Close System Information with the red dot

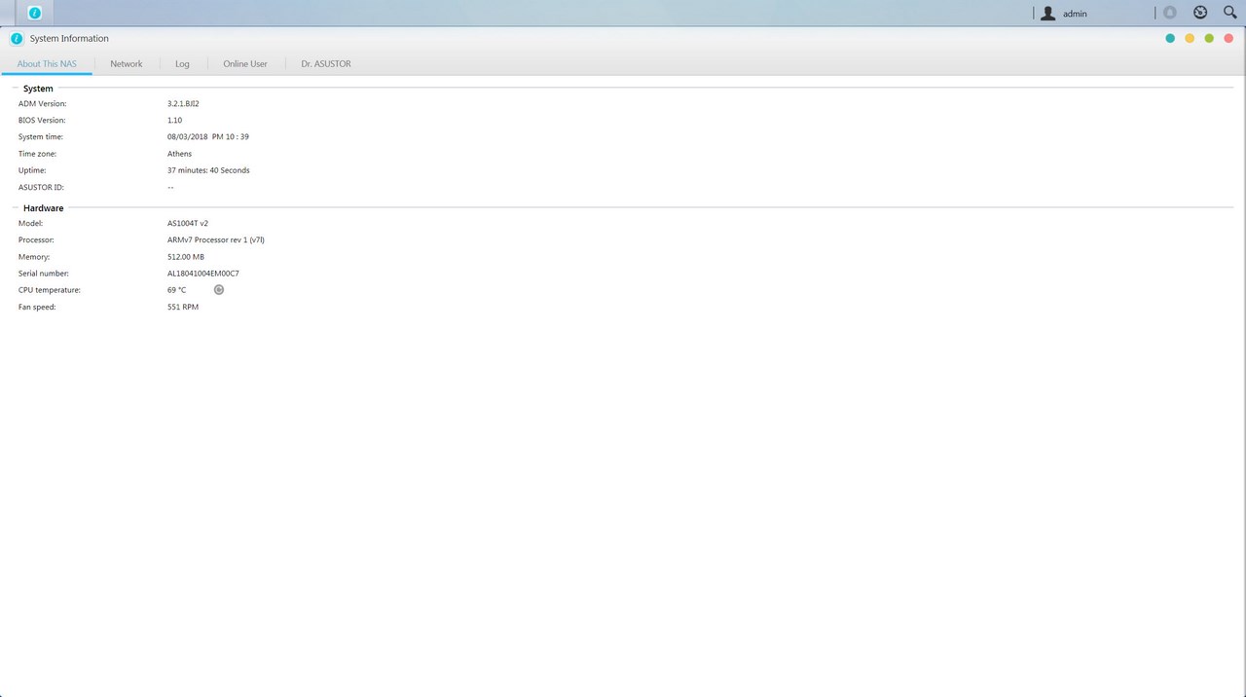(x=1228, y=39)
